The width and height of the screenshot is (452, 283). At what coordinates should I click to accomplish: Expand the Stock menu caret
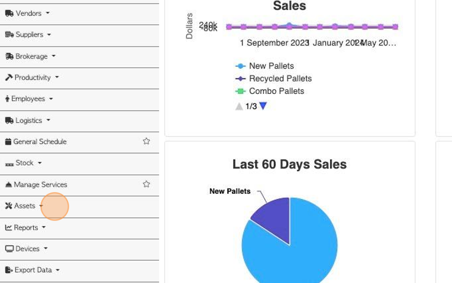tap(40, 163)
